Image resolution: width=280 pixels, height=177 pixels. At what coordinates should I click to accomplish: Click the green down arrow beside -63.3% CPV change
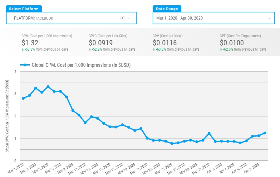[154, 50]
